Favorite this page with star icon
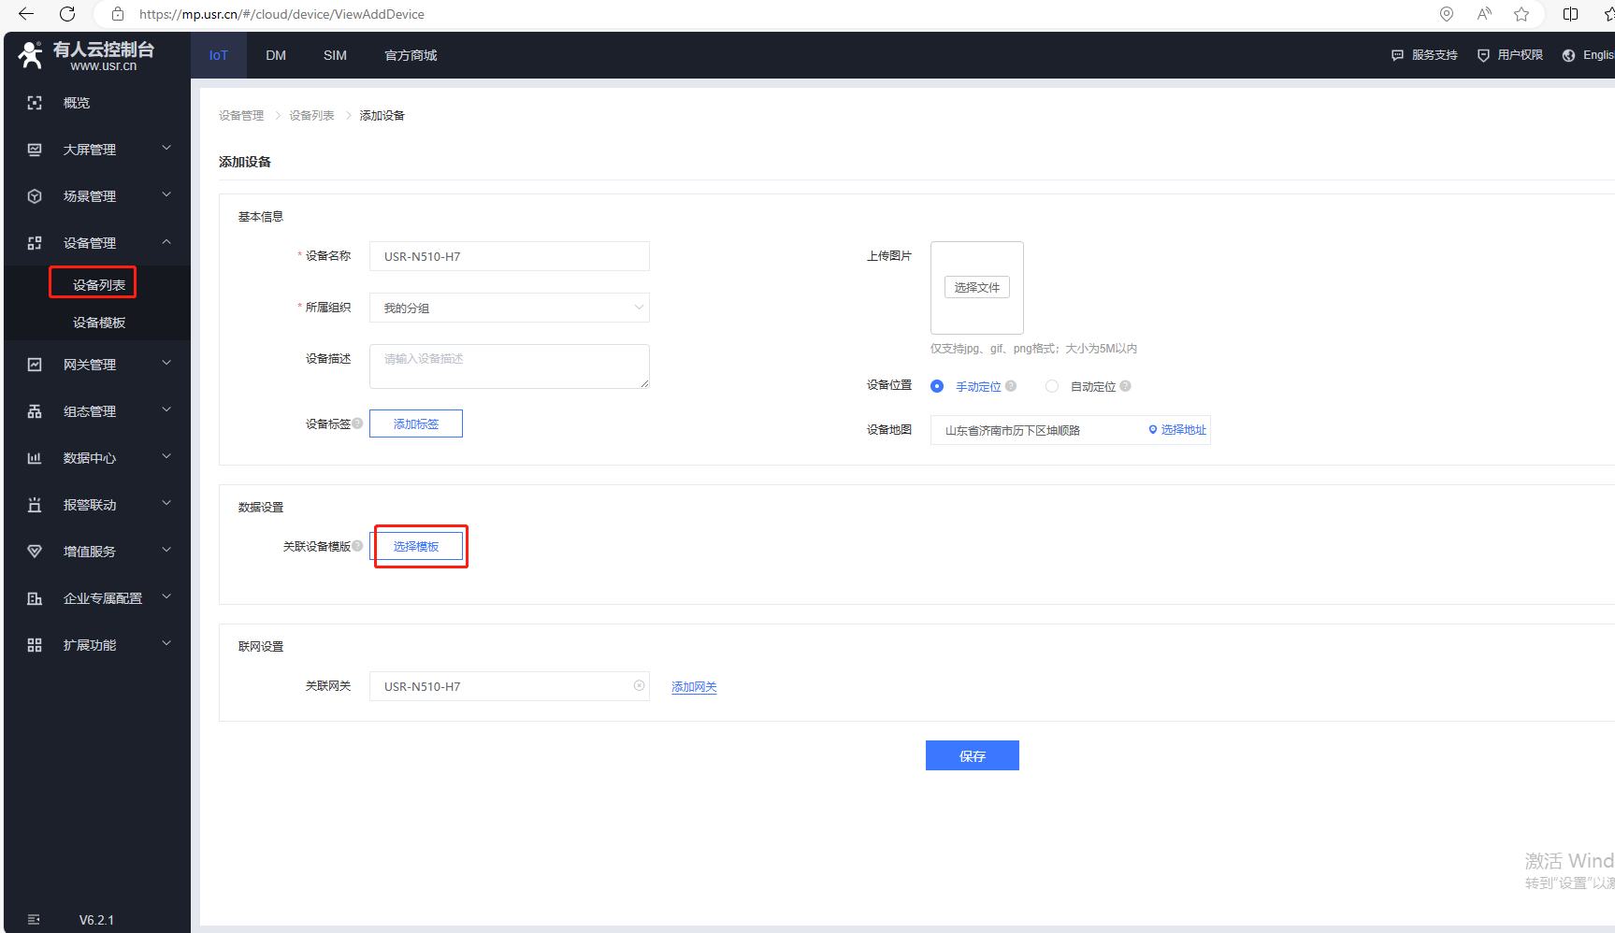This screenshot has width=1615, height=933. click(x=1521, y=14)
